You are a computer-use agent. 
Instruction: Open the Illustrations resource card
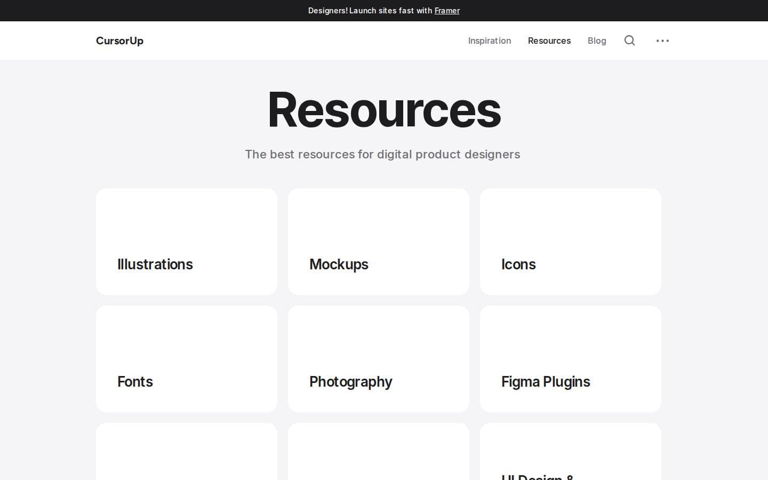coord(187,242)
